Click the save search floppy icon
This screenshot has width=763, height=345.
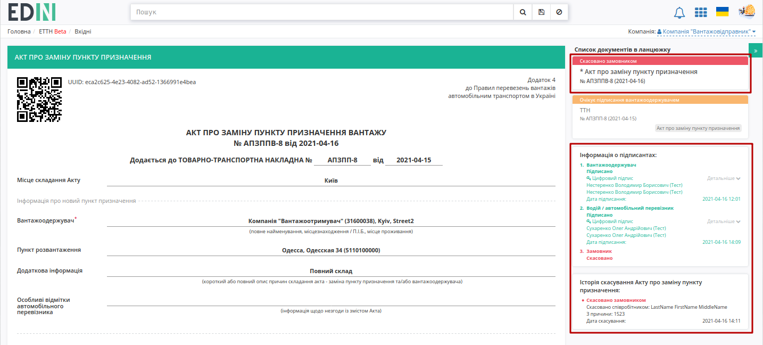[x=541, y=12]
